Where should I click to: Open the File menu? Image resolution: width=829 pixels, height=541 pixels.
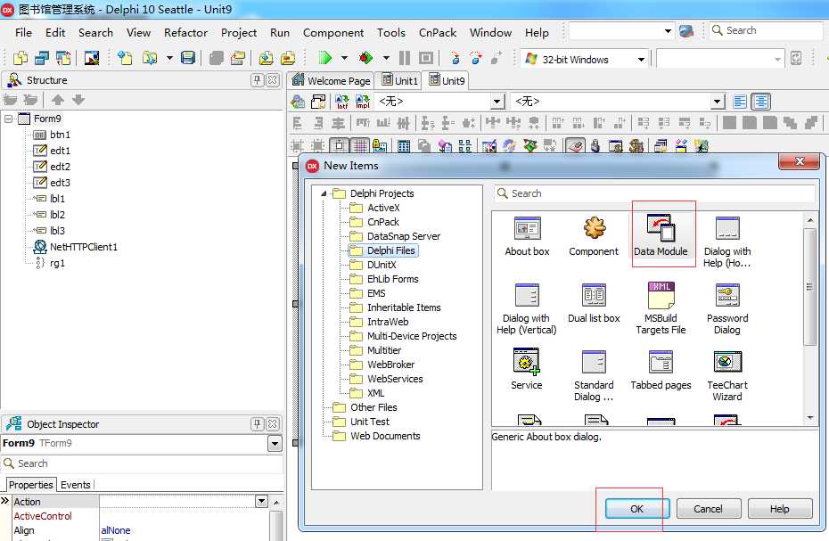coord(23,32)
